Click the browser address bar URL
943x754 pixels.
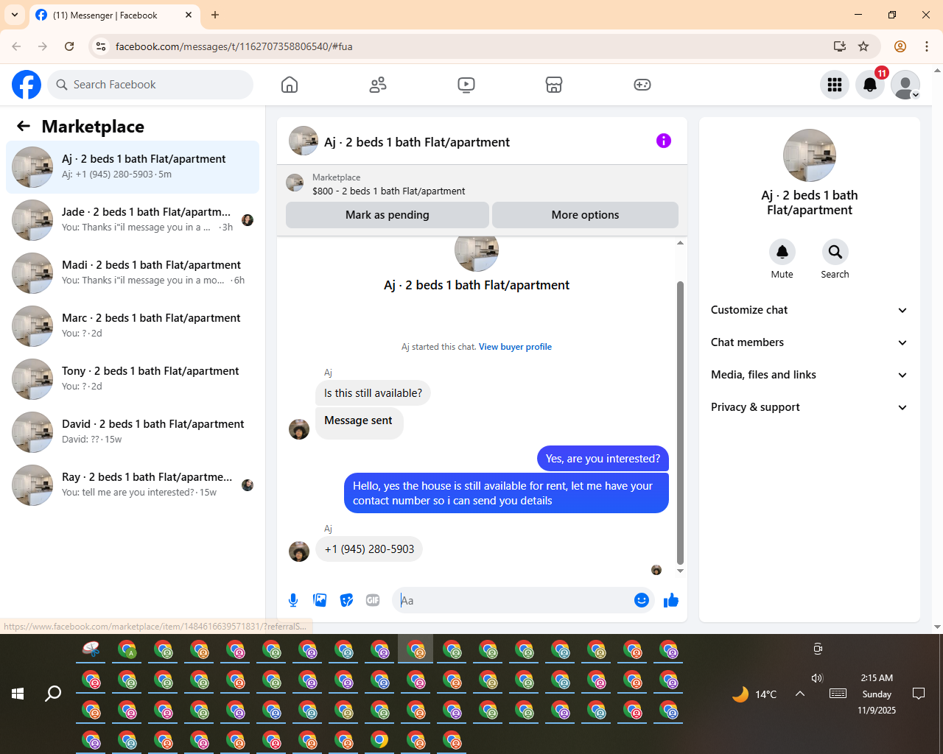pyautogui.click(x=234, y=46)
